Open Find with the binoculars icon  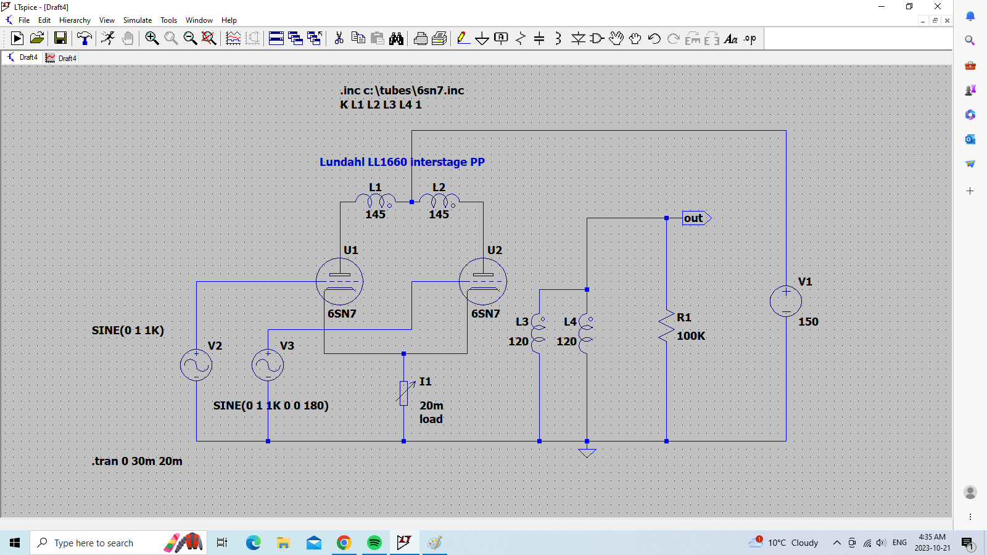pos(396,38)
